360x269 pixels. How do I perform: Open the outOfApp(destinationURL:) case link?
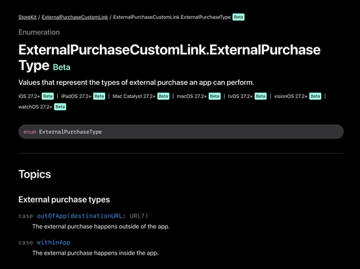pyautogui.click(x=80, y=216)
